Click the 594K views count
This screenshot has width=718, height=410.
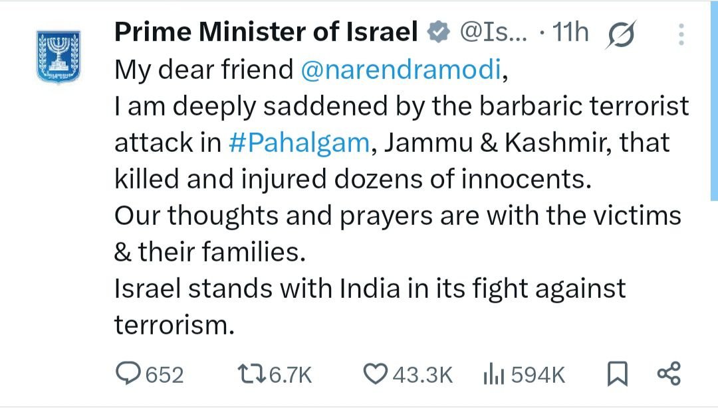pos(538,375)
